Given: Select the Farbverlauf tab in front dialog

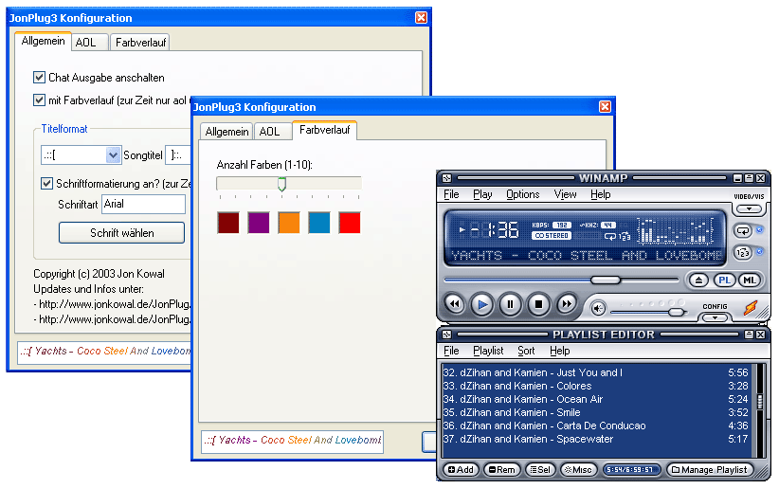Looking at the screenshot, I should click(324, 130).
